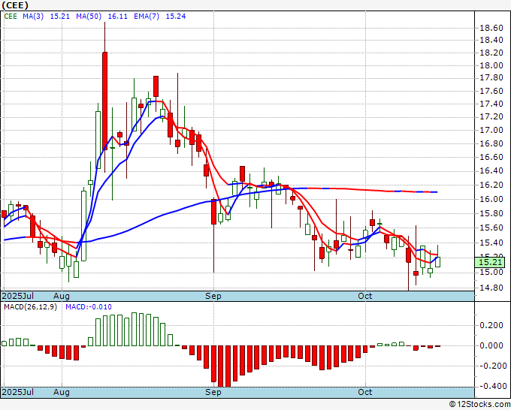This screenshot has height=410, width=511.
Task: Click the 14.80 price axis label
Action: point(491,288)
